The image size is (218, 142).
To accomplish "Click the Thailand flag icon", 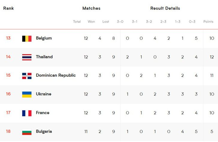I will pyautogui.click(x=27, y=57).
